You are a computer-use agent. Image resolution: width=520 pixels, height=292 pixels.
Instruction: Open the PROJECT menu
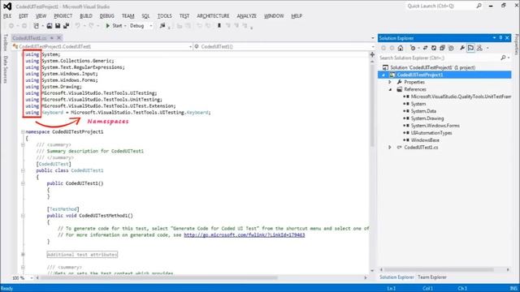tap(63, 16)
